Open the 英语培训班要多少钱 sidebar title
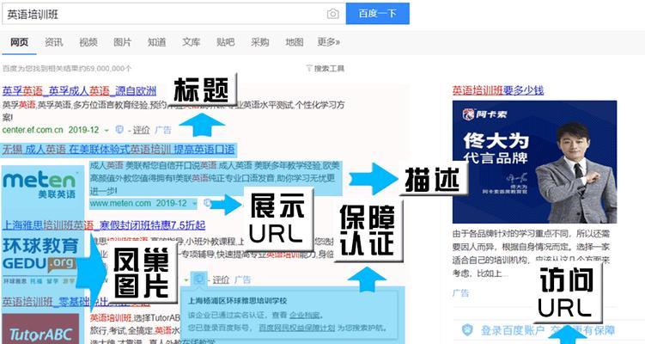The width and height of the screenshot is (645, 344). tap(498, 90)
